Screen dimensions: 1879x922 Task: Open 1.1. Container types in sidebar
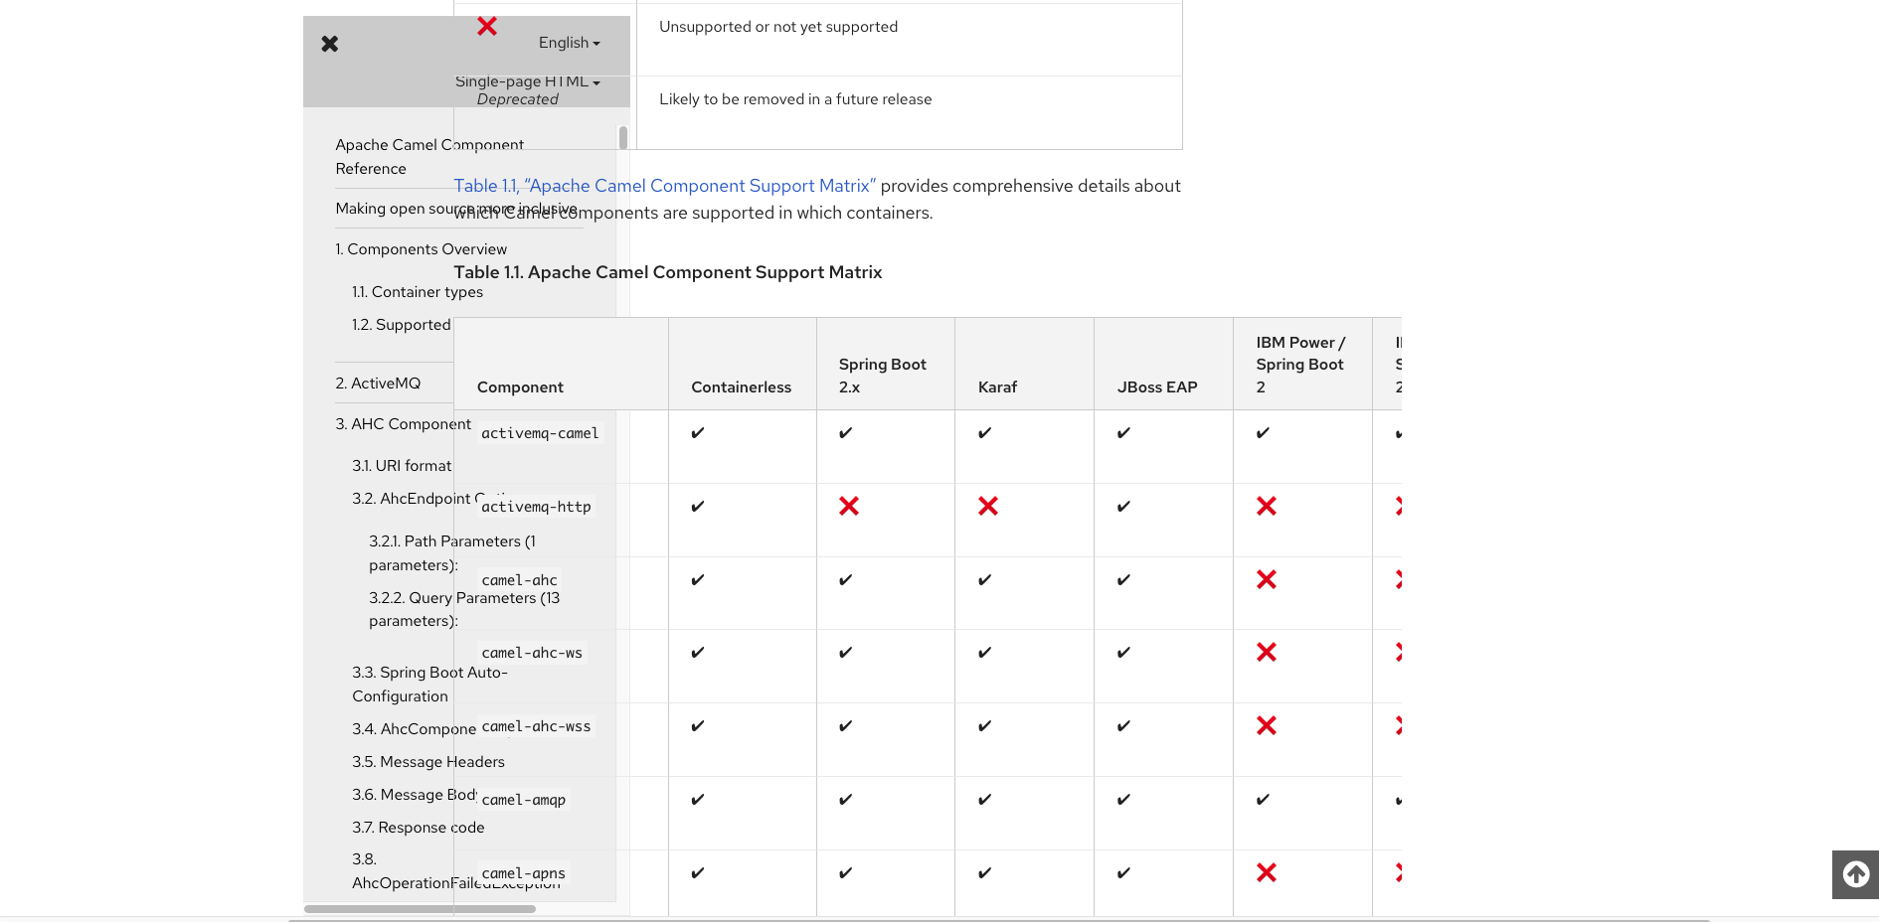coord(418,292)
